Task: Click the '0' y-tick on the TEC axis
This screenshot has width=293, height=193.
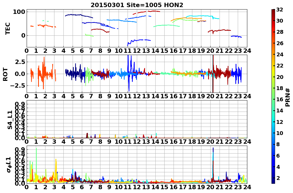Action: (x=23, y=36)
